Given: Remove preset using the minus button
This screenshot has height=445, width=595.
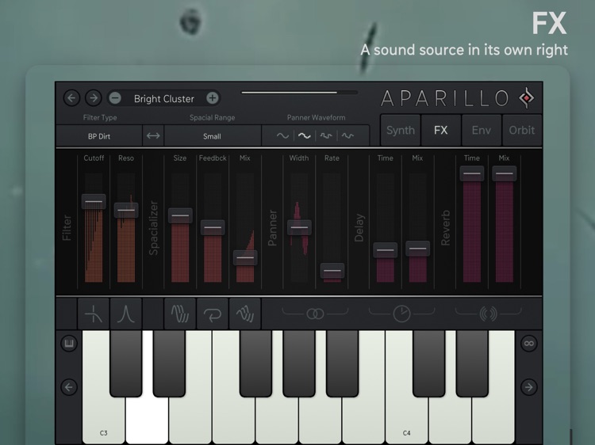Looking at the screenshot, I should tap(115, 98).
